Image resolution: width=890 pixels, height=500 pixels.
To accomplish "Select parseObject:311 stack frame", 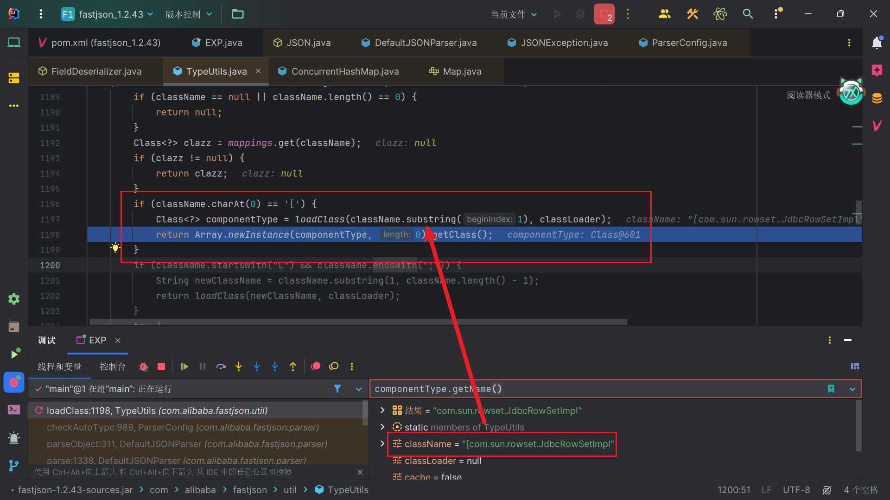I will (x=198, y=444).
